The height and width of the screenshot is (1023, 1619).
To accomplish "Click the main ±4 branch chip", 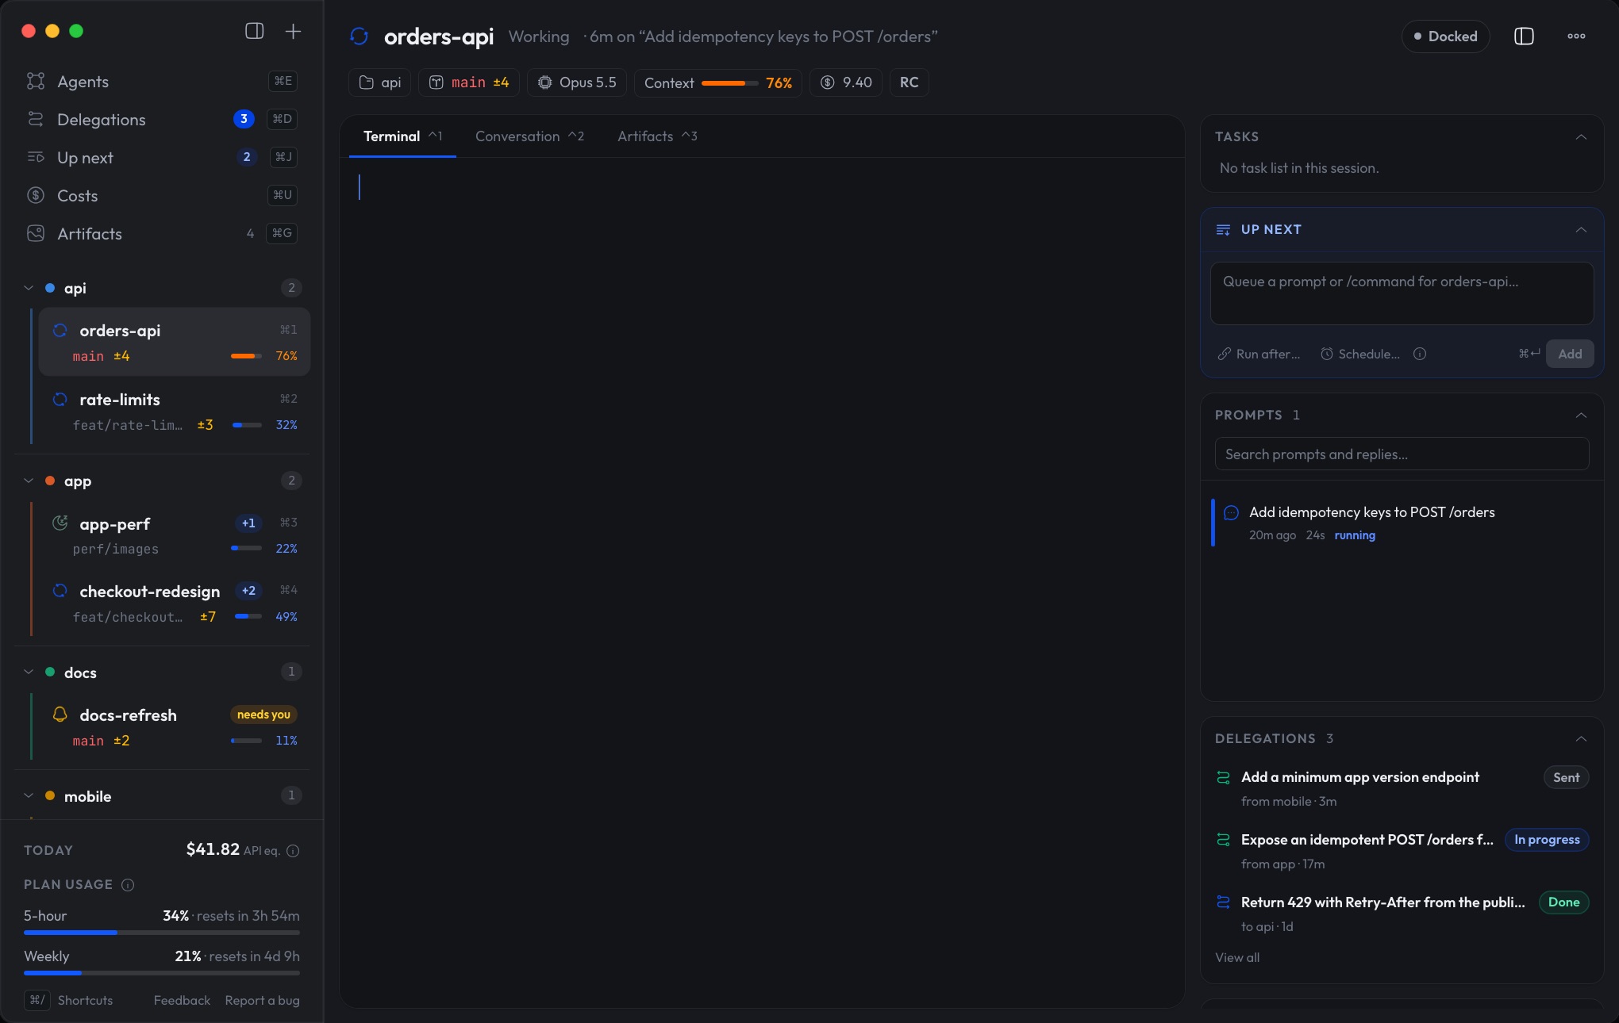I will 469,82.
